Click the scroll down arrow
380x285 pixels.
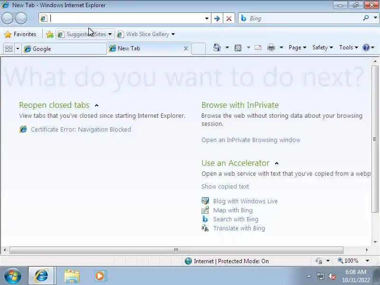pyautogui.click(x=375, y=242)
